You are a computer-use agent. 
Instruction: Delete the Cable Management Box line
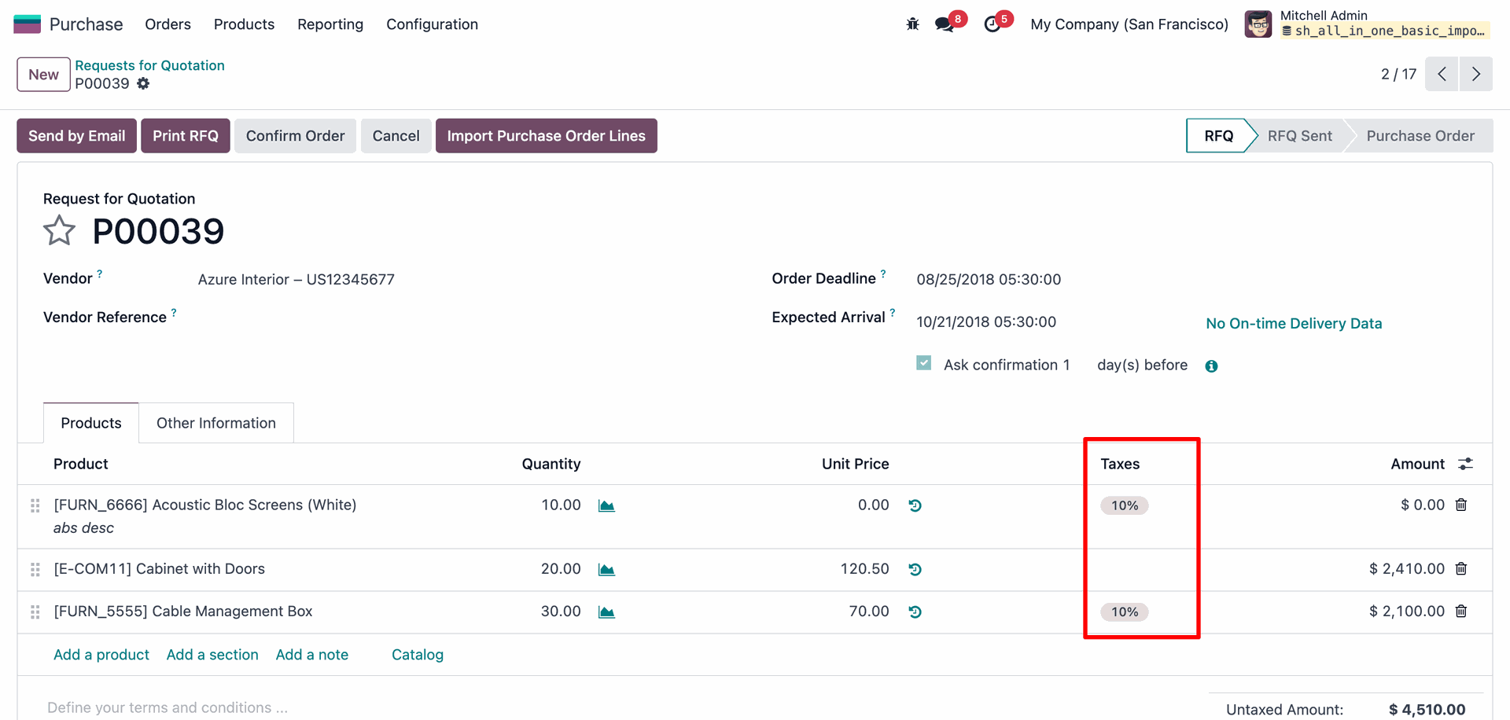(1461, 611)
